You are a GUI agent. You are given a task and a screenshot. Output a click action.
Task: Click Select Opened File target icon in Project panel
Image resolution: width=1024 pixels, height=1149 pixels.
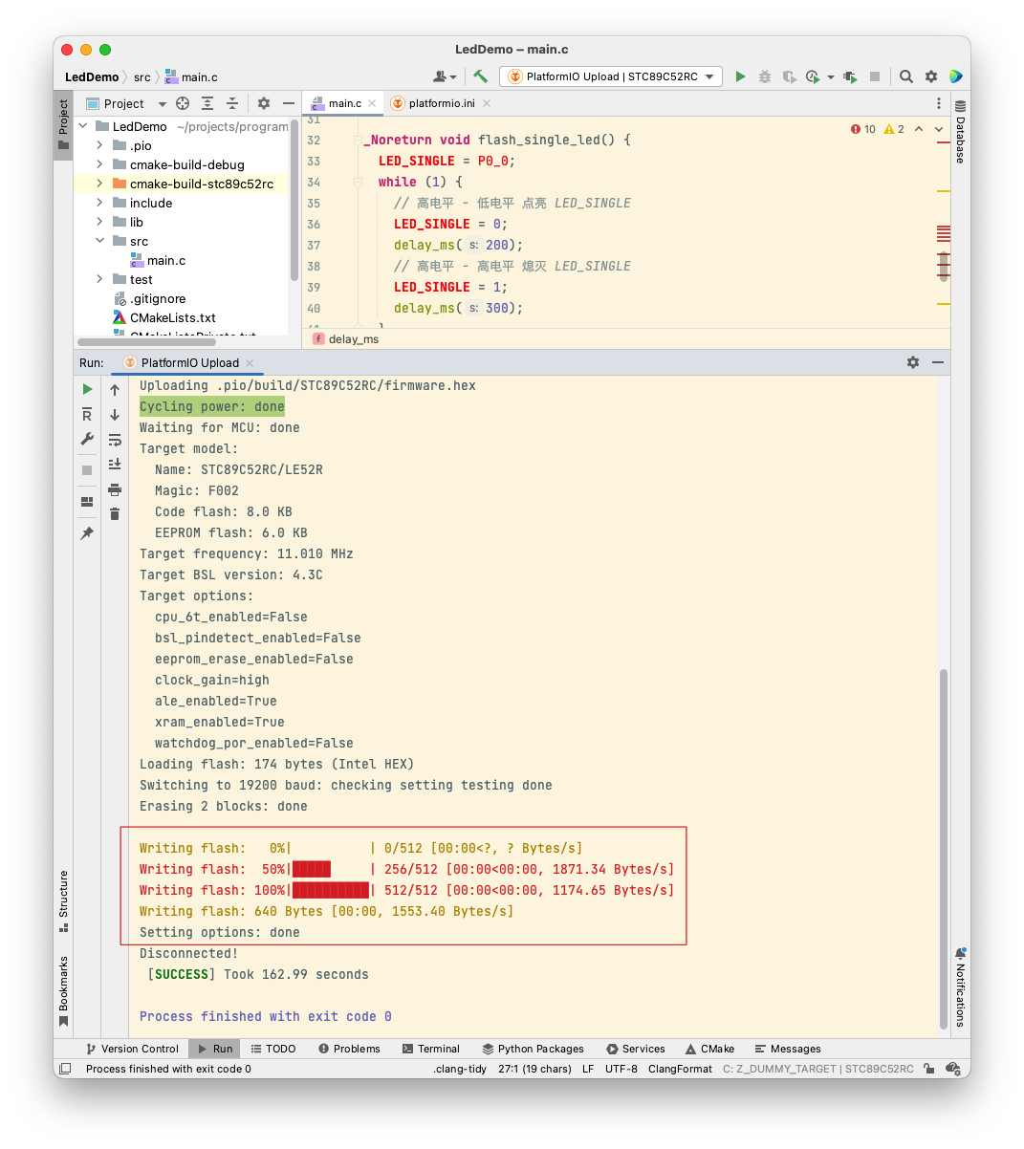pyautogui.click(x=183, y=103)
